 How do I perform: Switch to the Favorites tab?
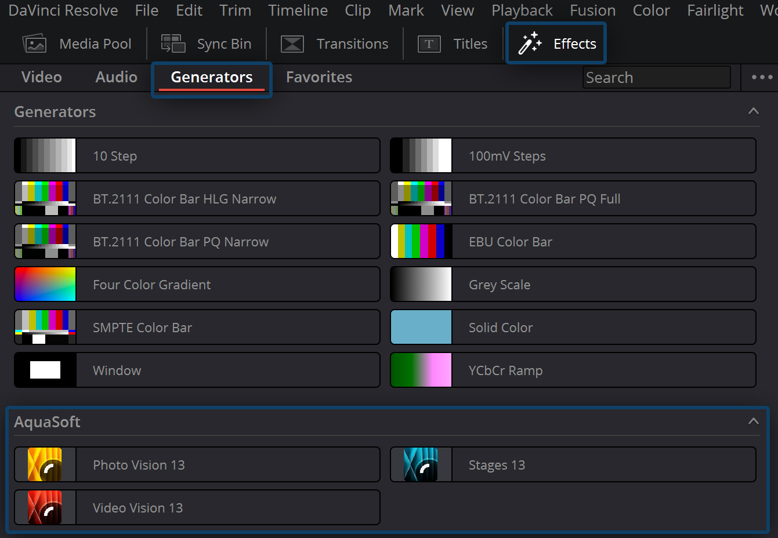[x=319, y=77]
